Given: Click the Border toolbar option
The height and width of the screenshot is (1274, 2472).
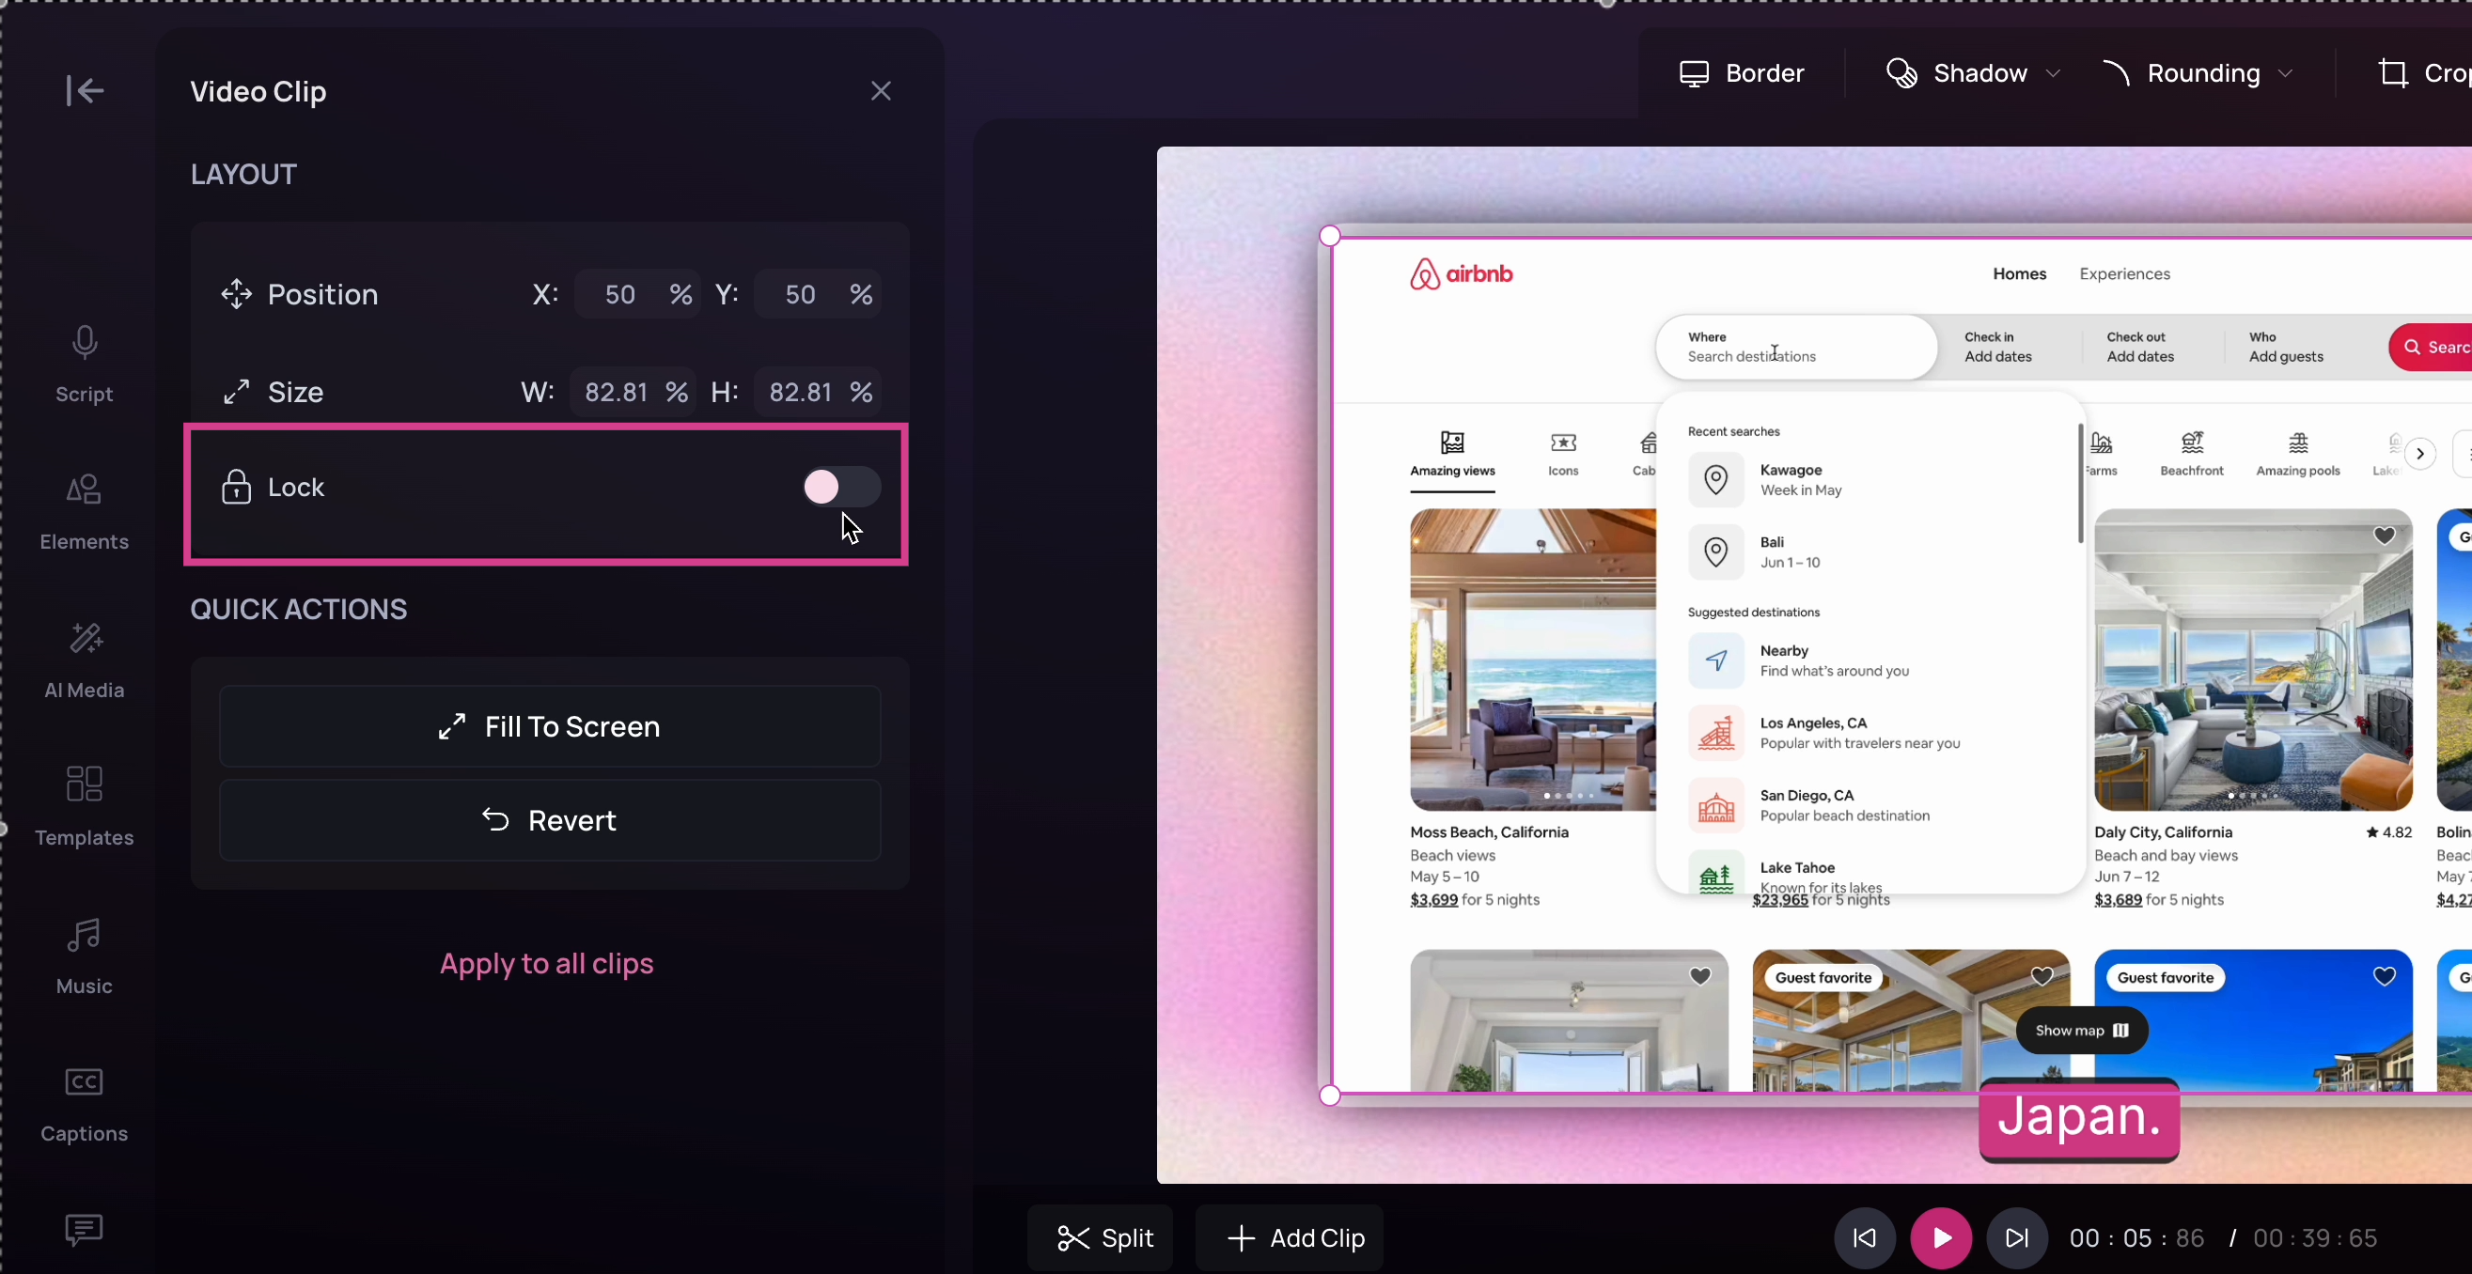Looking at the screenshot, I should (x=1742, y=74).
